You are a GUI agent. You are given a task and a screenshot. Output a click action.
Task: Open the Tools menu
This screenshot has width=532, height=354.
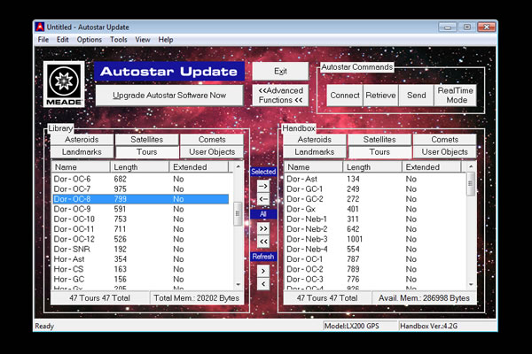[x=119, y=40]
